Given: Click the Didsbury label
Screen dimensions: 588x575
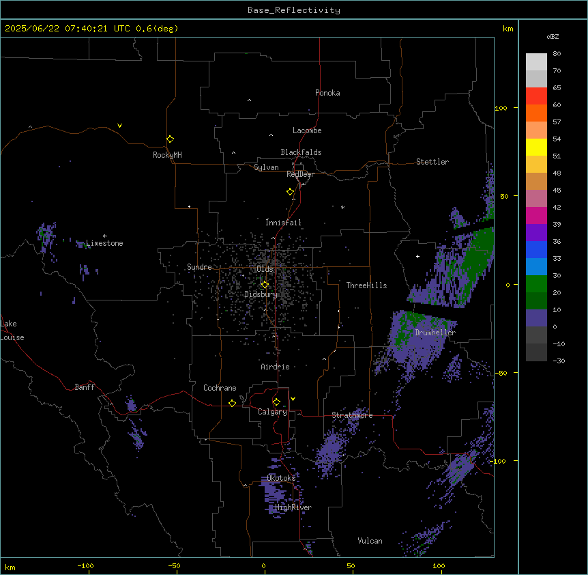Looking at the screenshot, I should 261,294.
